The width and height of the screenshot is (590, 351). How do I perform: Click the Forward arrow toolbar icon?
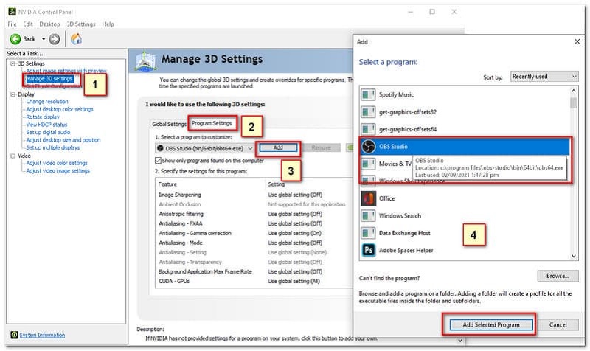(55, 39)
